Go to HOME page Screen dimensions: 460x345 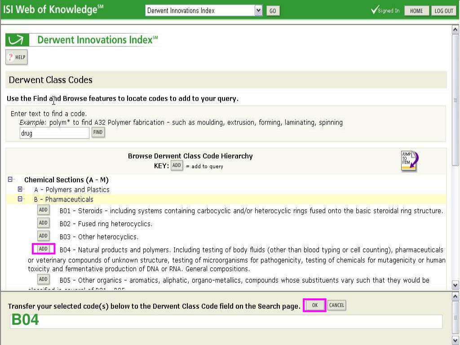[416, 11]
